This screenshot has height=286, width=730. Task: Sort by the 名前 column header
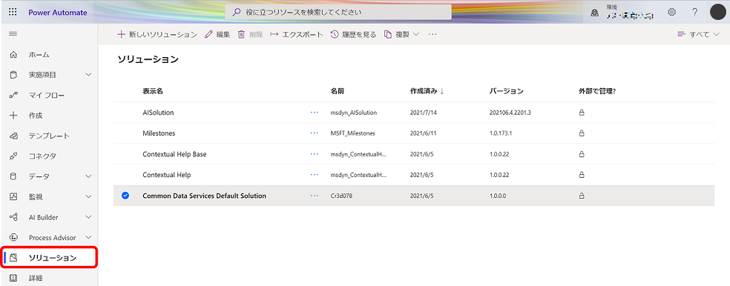pos(338,91)
